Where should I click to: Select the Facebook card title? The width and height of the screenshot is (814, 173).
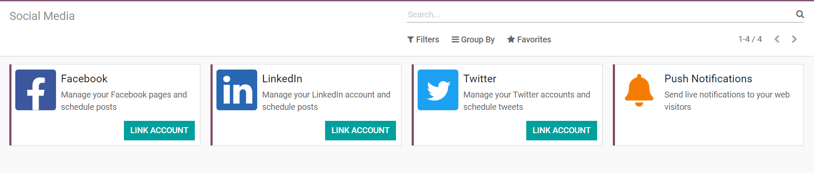click(84, 79)
